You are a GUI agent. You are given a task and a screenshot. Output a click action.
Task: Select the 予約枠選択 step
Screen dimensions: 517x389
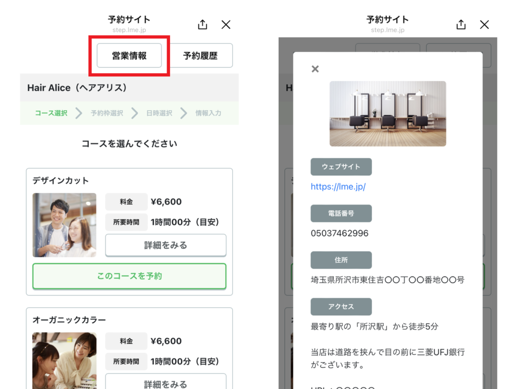pos(107,113)
